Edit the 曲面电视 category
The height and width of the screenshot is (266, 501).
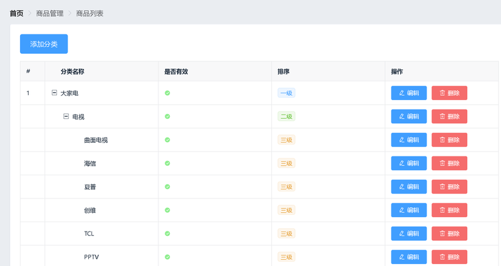[409, 140]
